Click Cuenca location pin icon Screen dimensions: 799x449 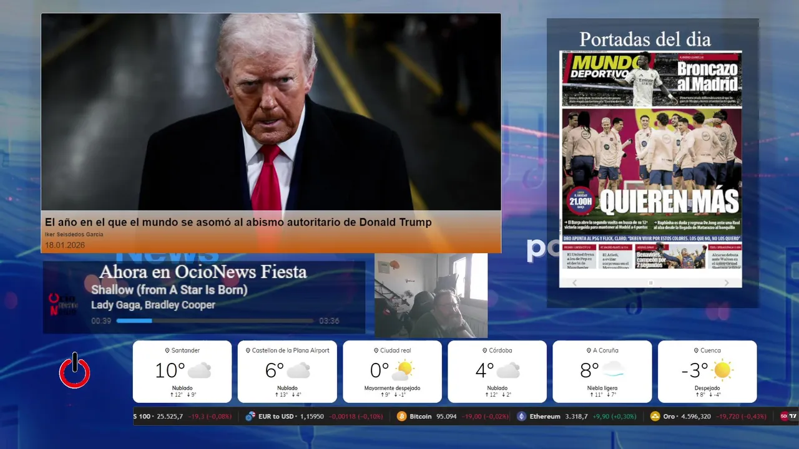[x=695, y=350]
